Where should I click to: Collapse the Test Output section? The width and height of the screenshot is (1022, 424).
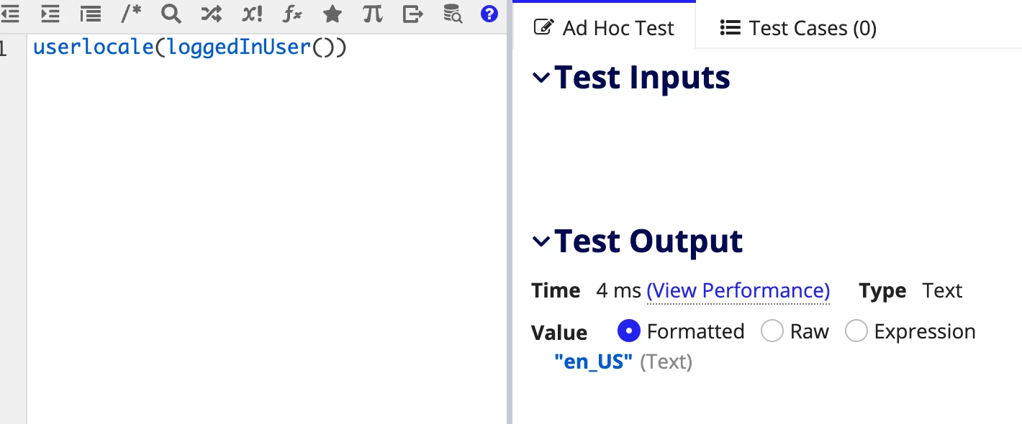tap(541, 242)
